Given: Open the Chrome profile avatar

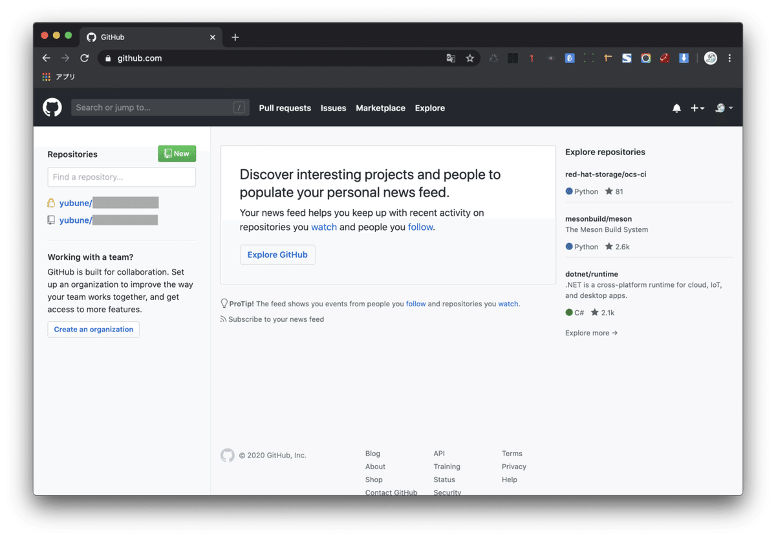Looking at the screenshot, I should tap(711, 58).
